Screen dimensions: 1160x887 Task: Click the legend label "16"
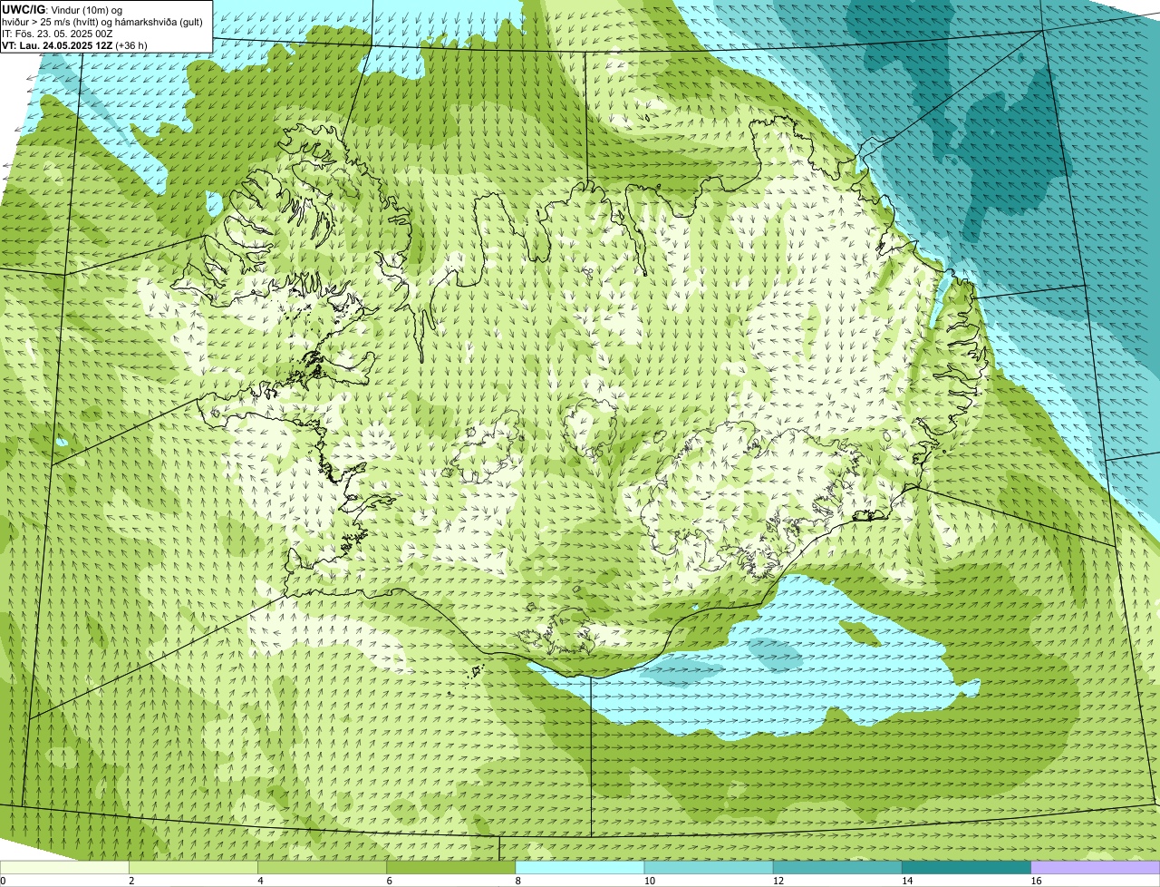pos(1036,881)
